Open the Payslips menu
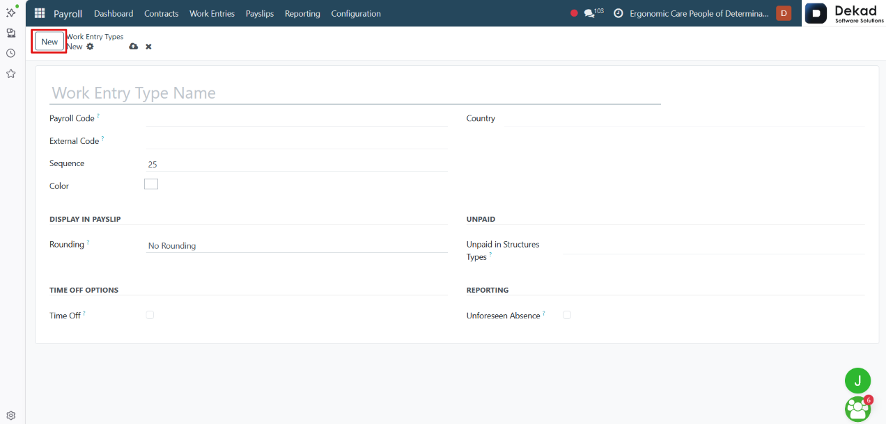Image resolution: width=886 pixels, height=424 pixels. coord(260,13)
